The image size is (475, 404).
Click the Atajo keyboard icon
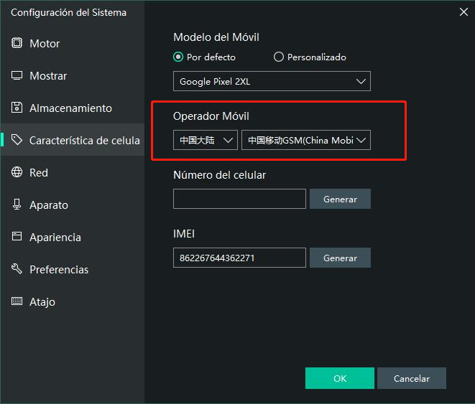pos(17,301)
